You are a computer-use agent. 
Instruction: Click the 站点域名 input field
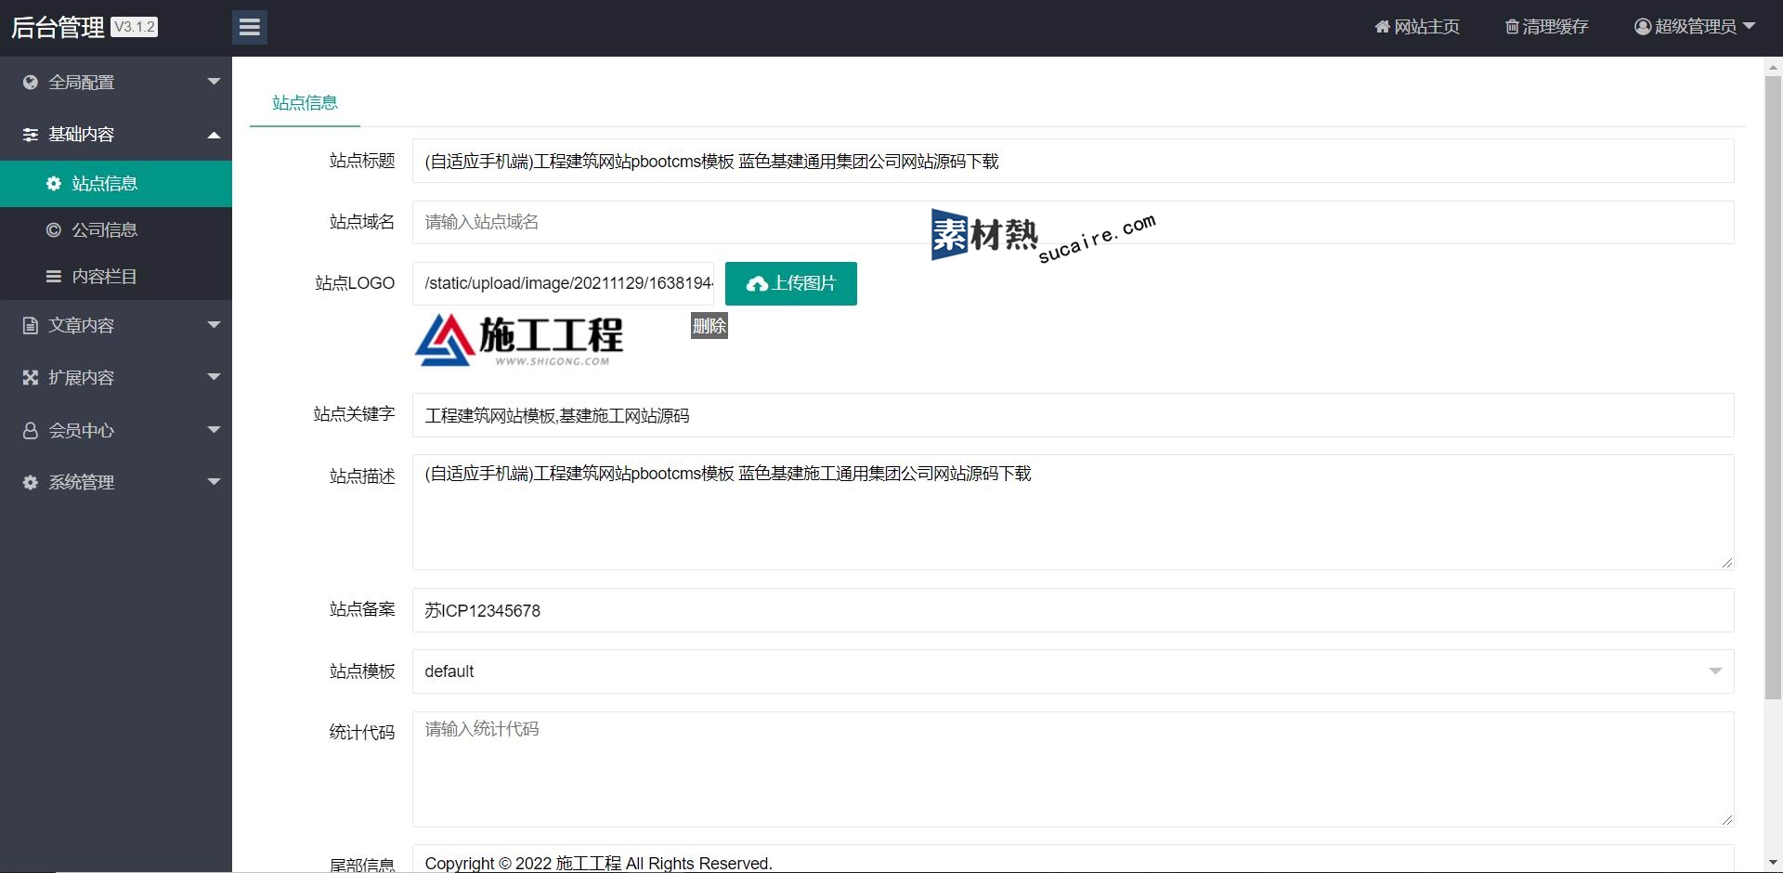coord(1073,222)
